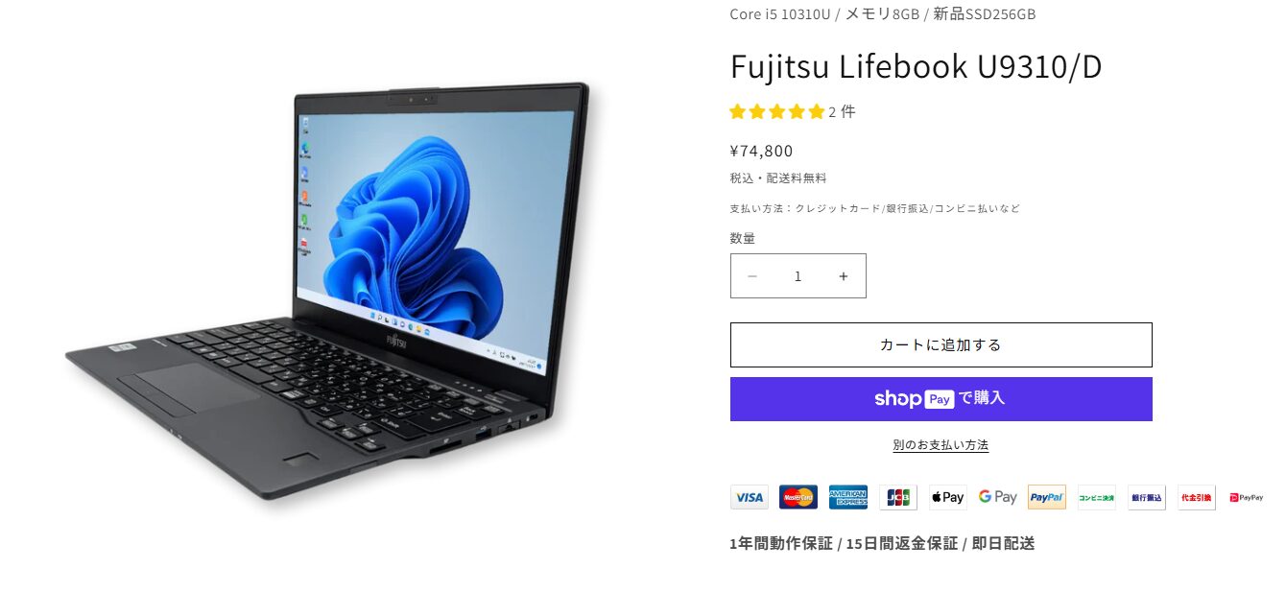Click the Visa payment icon
1286x592 pixels.
(750, 497)
